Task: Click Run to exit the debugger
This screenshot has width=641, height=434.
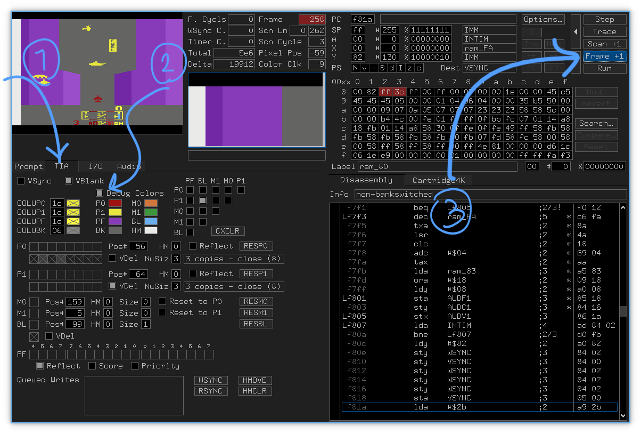Action: click(605, 68)
